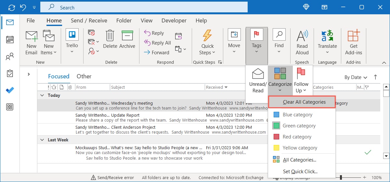Switch to the Other inbox tab
This screenshot has width=390, height=182.
click(x=84, y=76)
